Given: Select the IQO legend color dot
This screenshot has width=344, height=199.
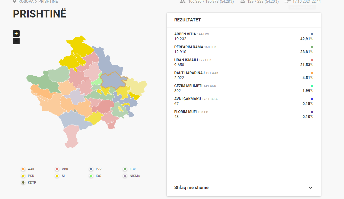Looking at the screenshot, I should pos(91,176).
